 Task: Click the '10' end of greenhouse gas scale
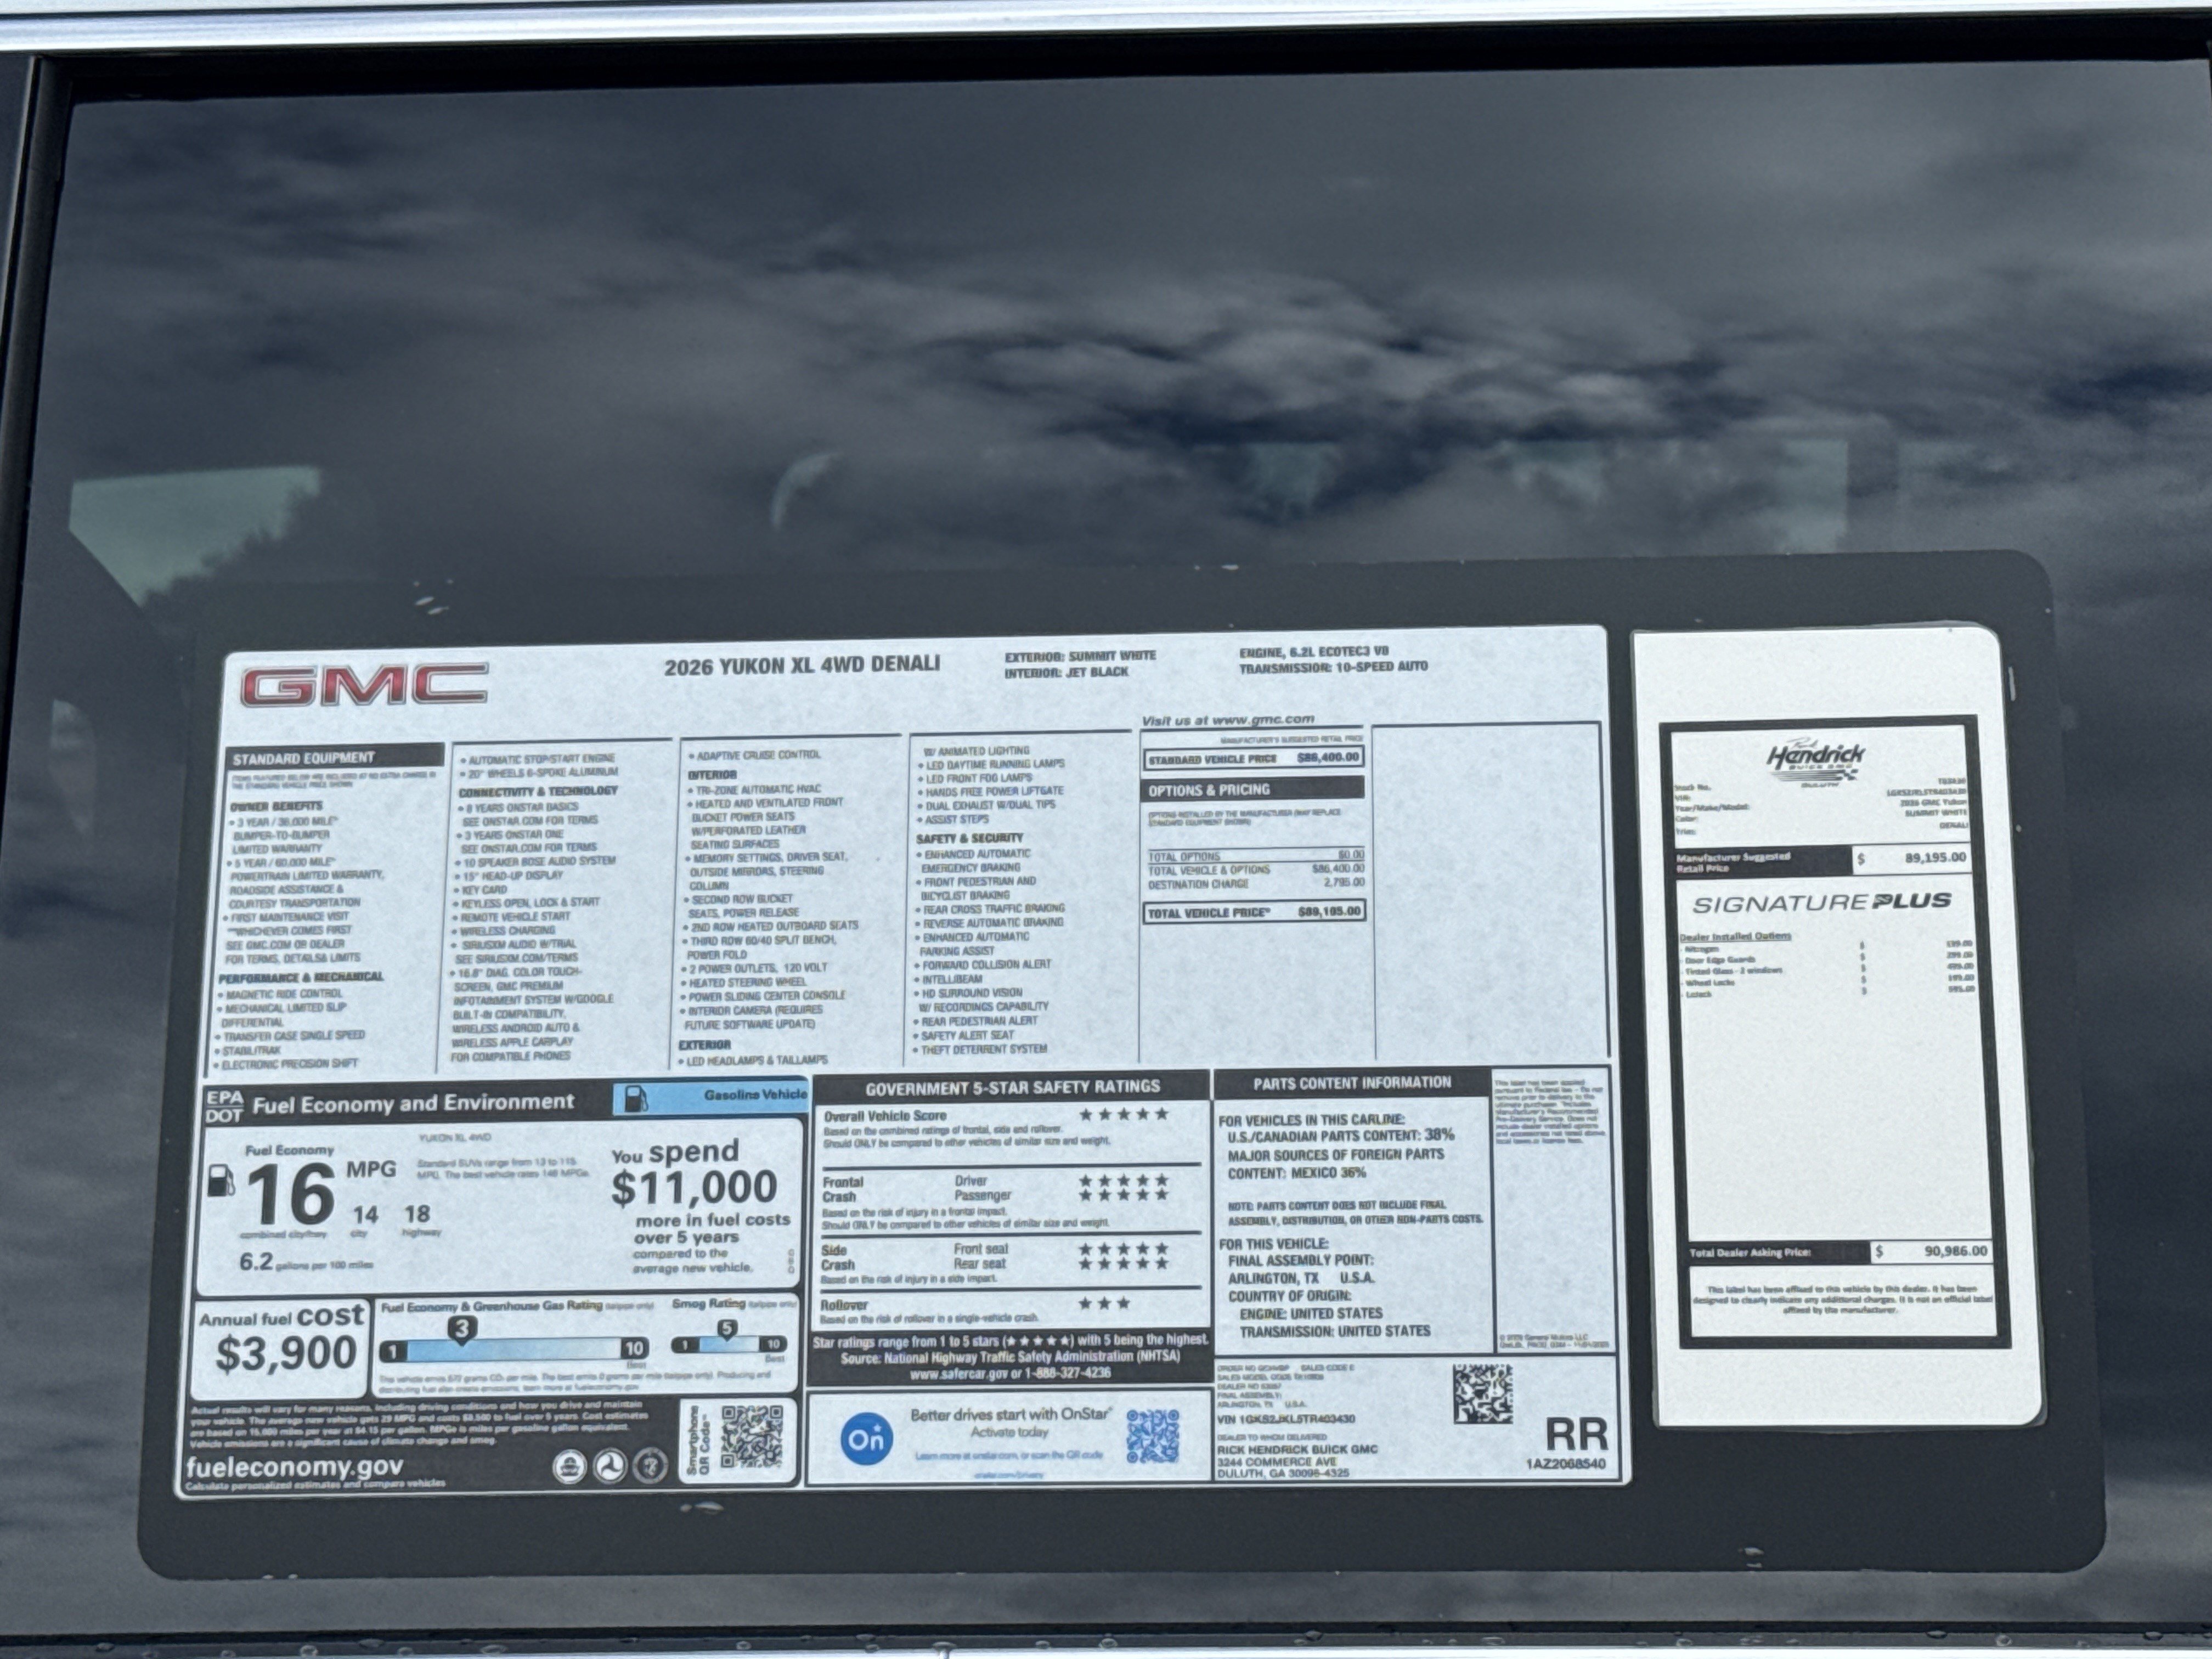633,1349
